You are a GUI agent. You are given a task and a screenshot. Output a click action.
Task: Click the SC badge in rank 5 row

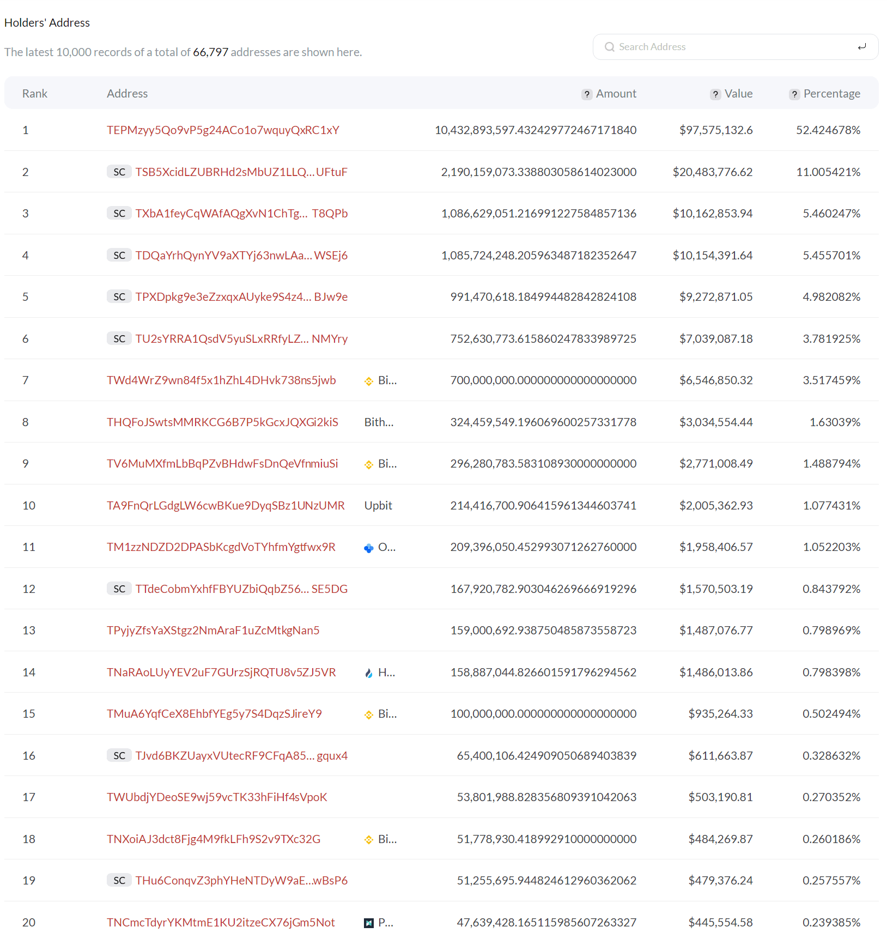(119, 297)
